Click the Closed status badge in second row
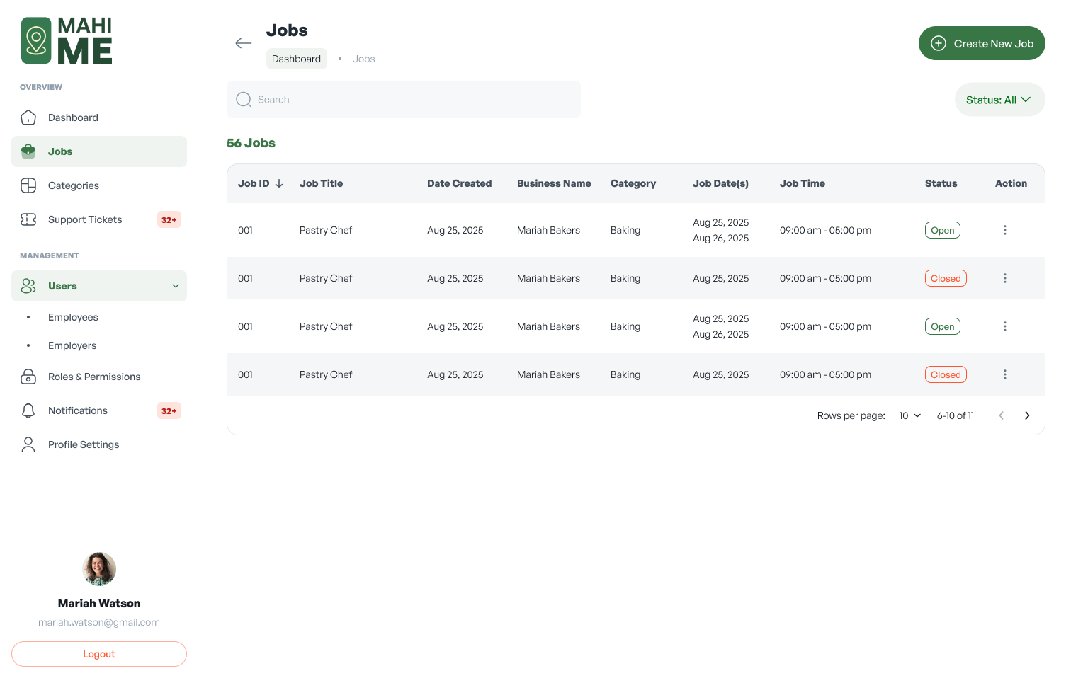Image resolution: width=1071 pixels, height=695 pixels. tap(946, 278)
